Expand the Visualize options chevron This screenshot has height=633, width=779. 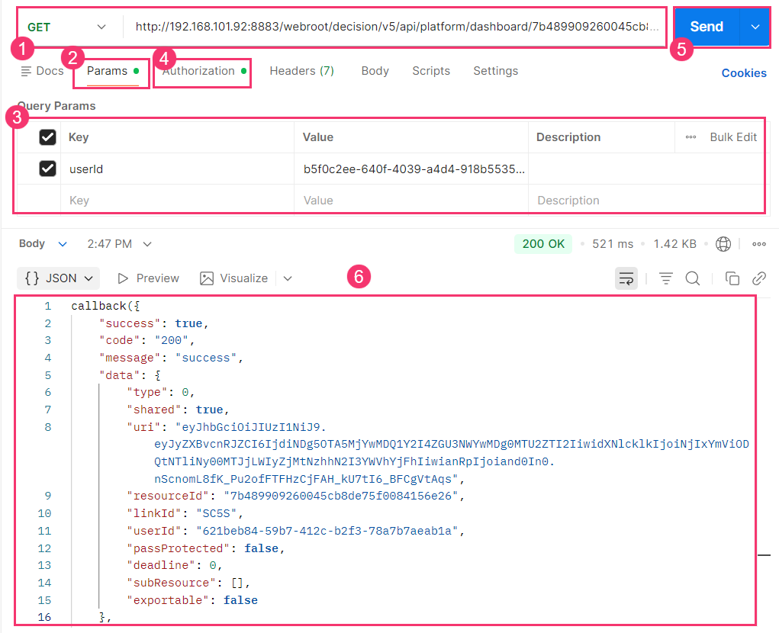[288, 278]
